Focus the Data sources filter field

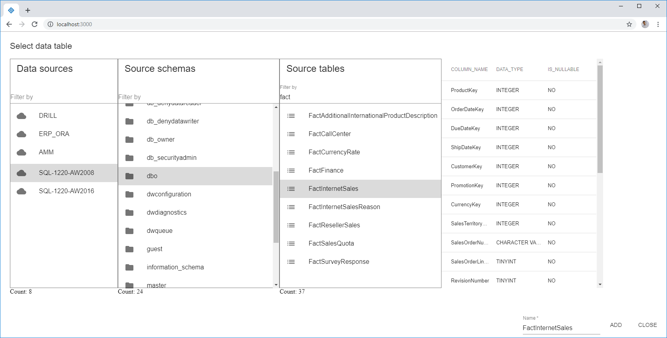[64, 97]
